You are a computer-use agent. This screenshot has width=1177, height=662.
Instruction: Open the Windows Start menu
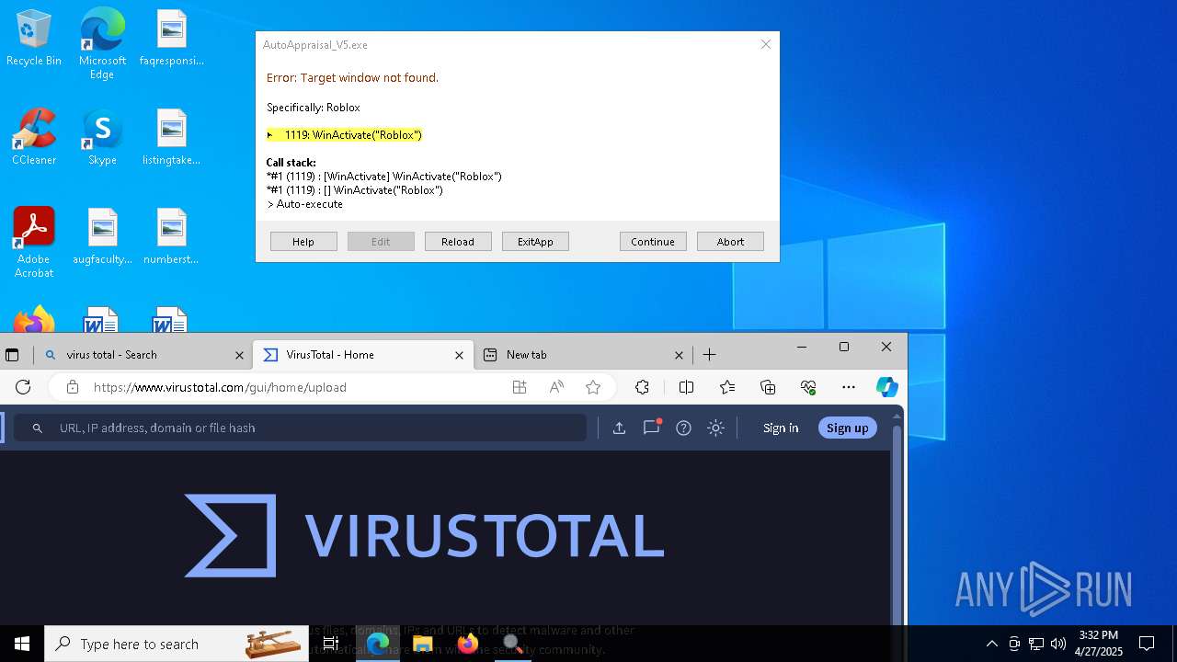(x=22, y=644)
